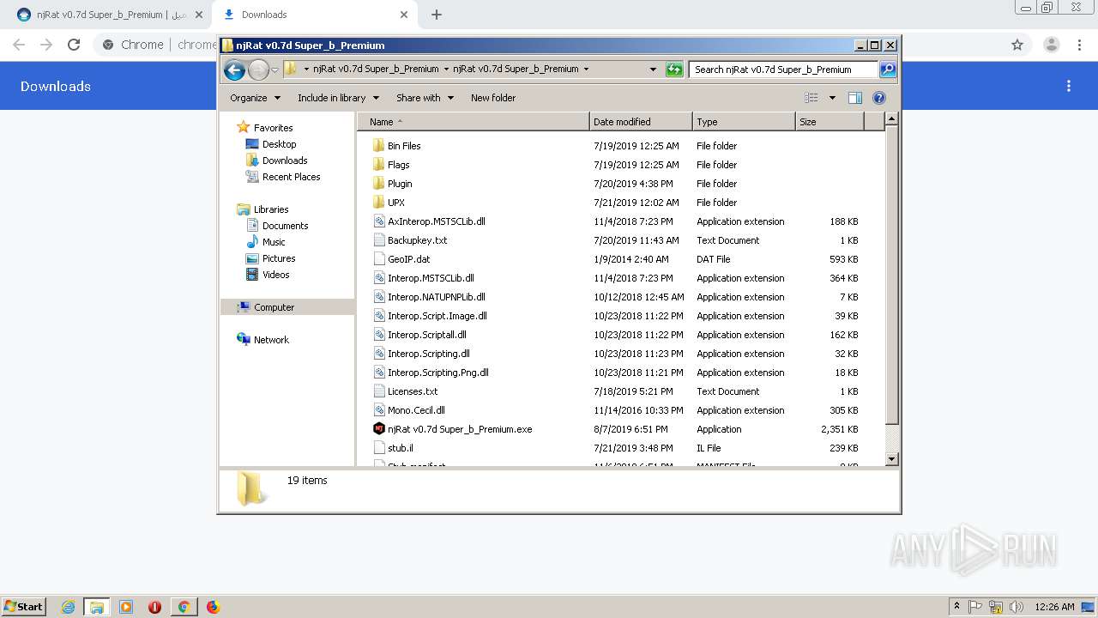Select Licenses.txt file icon
This screenshot has height=618, width=1098.
[379, 391]
